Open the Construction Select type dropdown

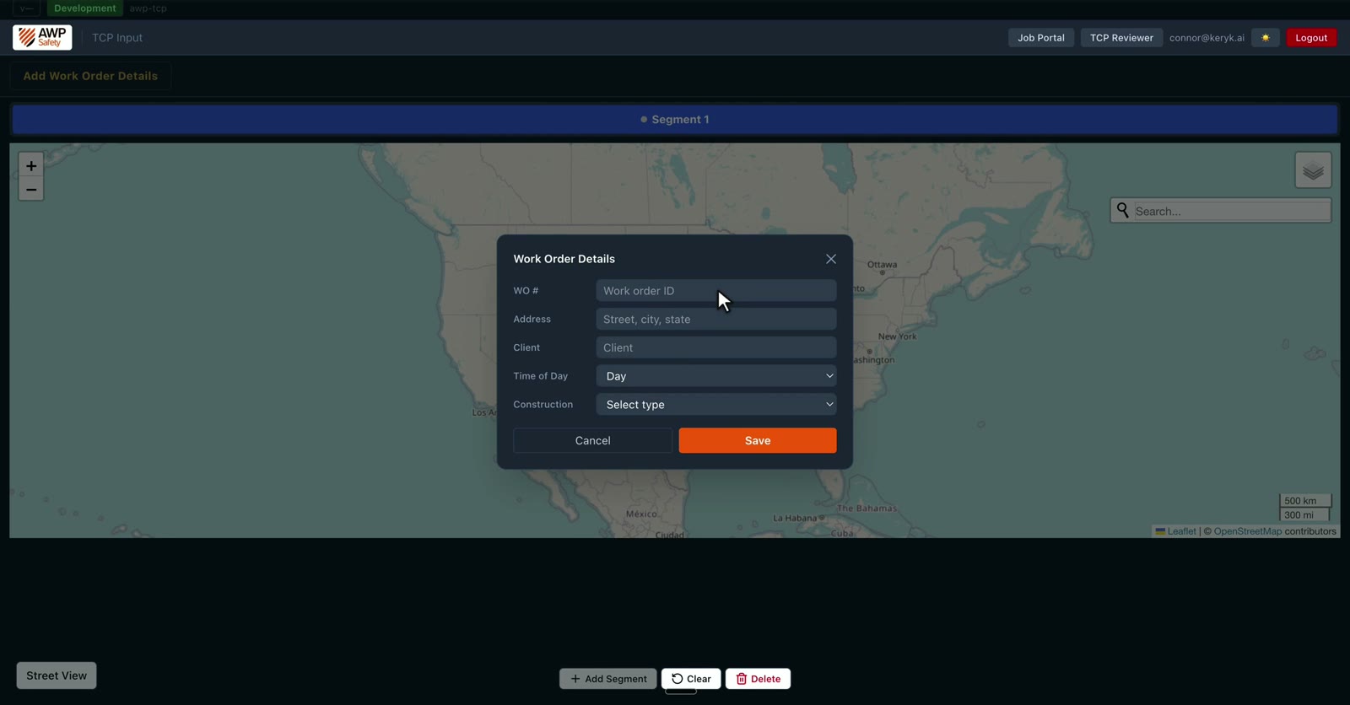(716, 405)
